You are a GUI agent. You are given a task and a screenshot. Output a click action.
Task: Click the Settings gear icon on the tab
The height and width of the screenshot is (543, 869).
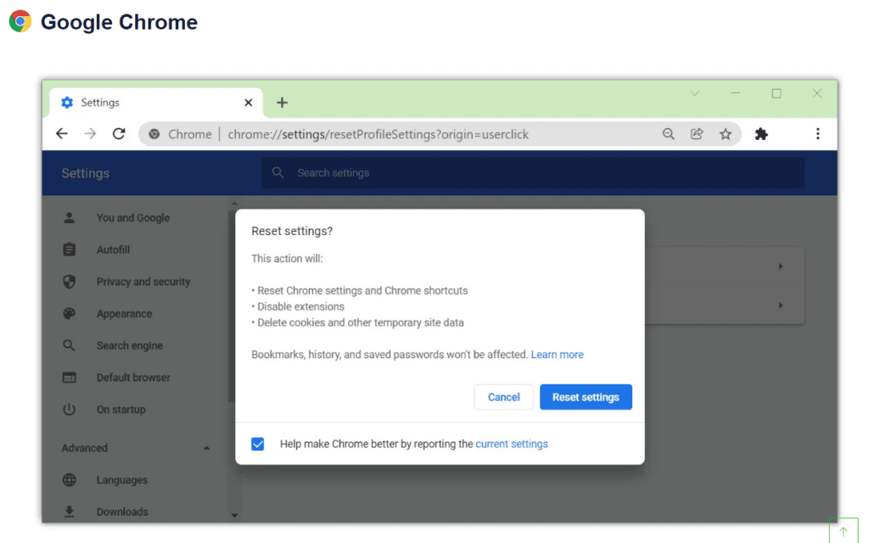pos(67,103)
